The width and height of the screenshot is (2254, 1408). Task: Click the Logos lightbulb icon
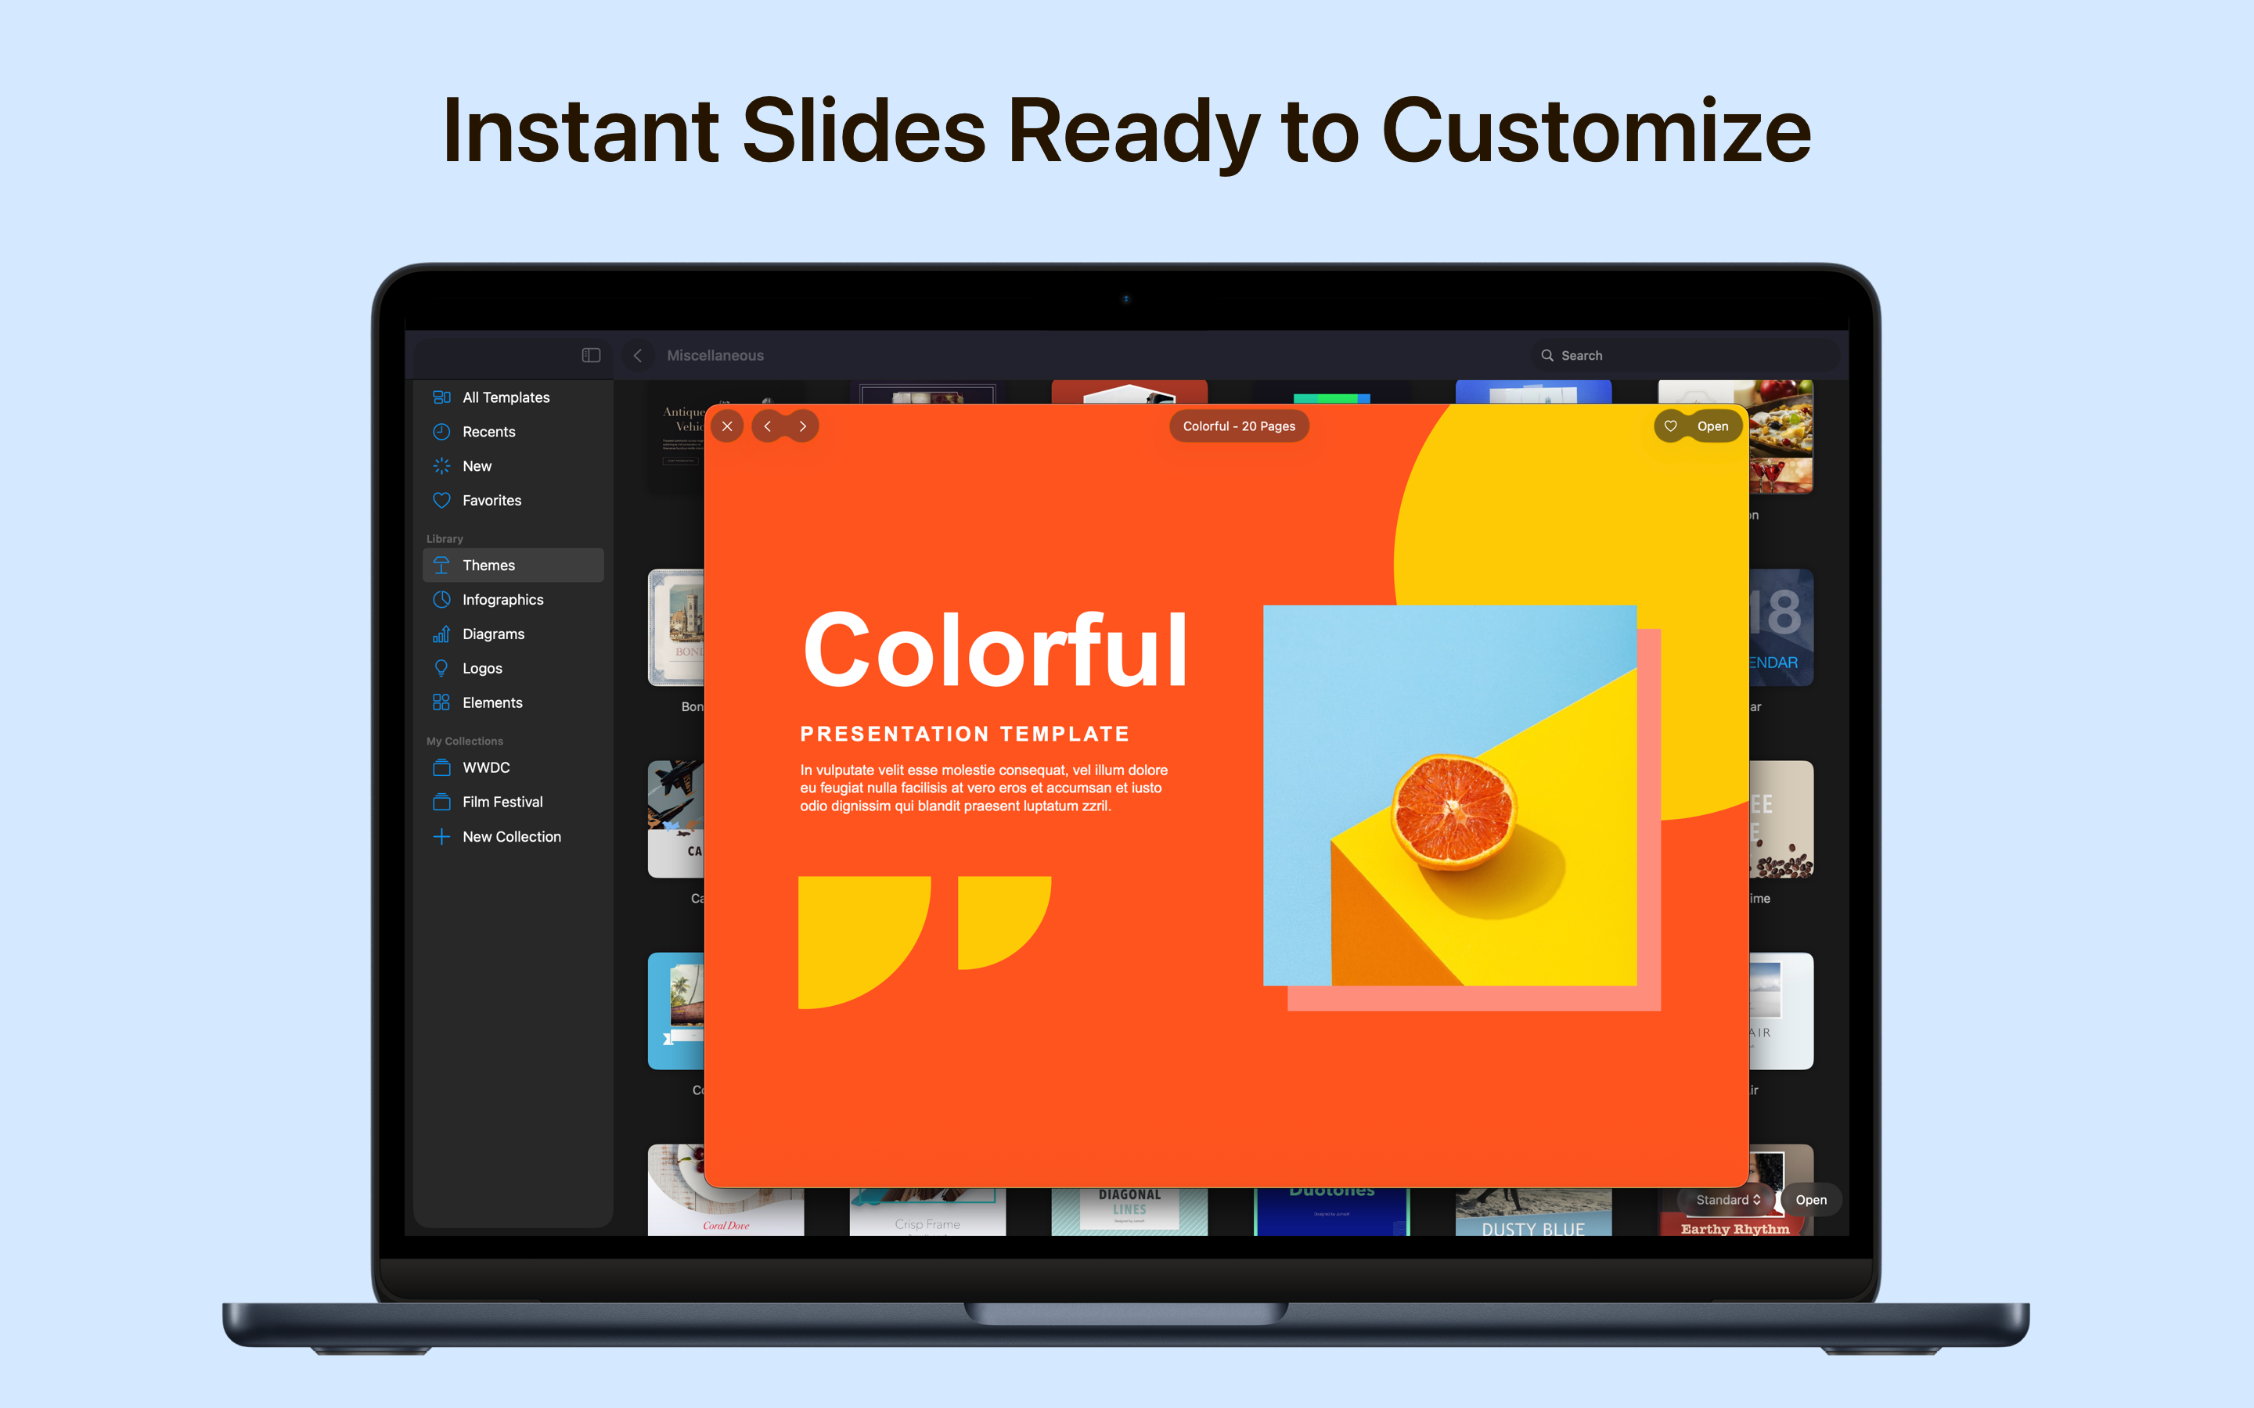tap(441, 669)
